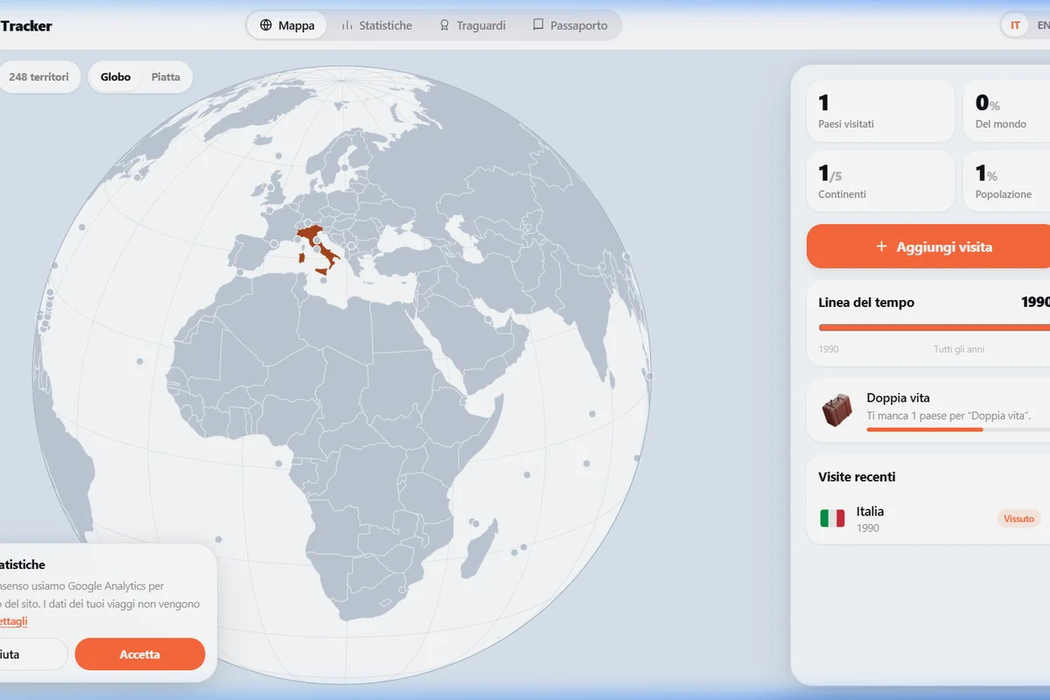Image resolution: width=1050 pixels, height=700 pixels.
Task: Switch to Globo map view
Action: [115, 77]
